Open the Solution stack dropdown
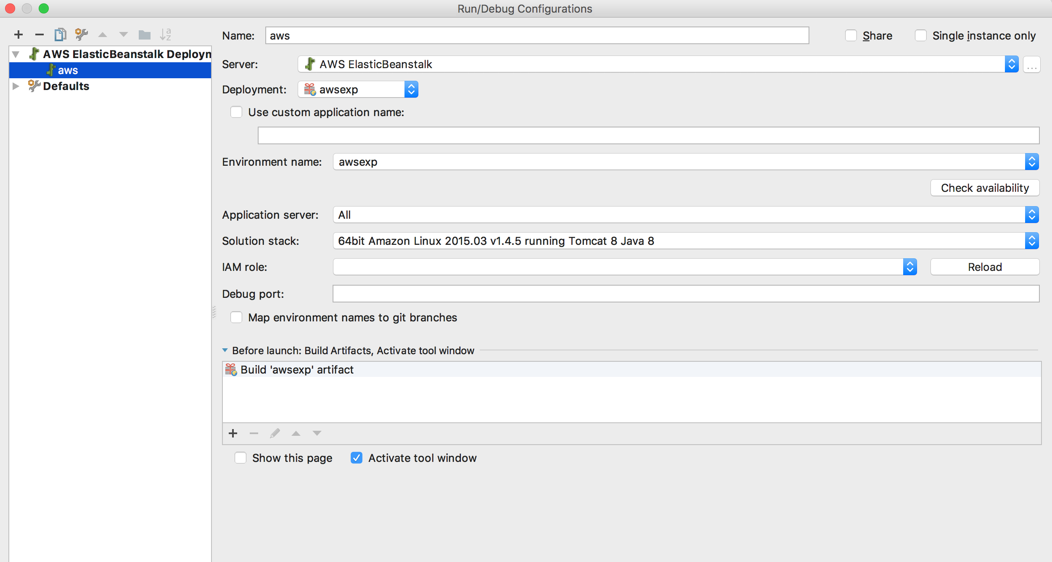 686,241
